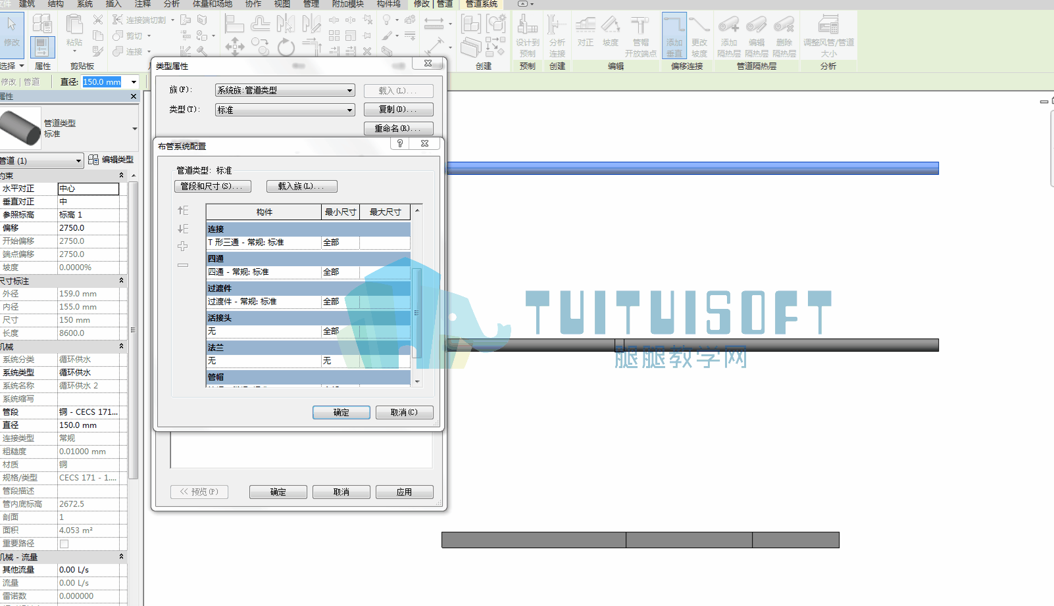The width and height of the screenshot is (1054, 606).
Task: Open the 管道 (1) filter dropdown in properties
Action: (x=41, y=160)
